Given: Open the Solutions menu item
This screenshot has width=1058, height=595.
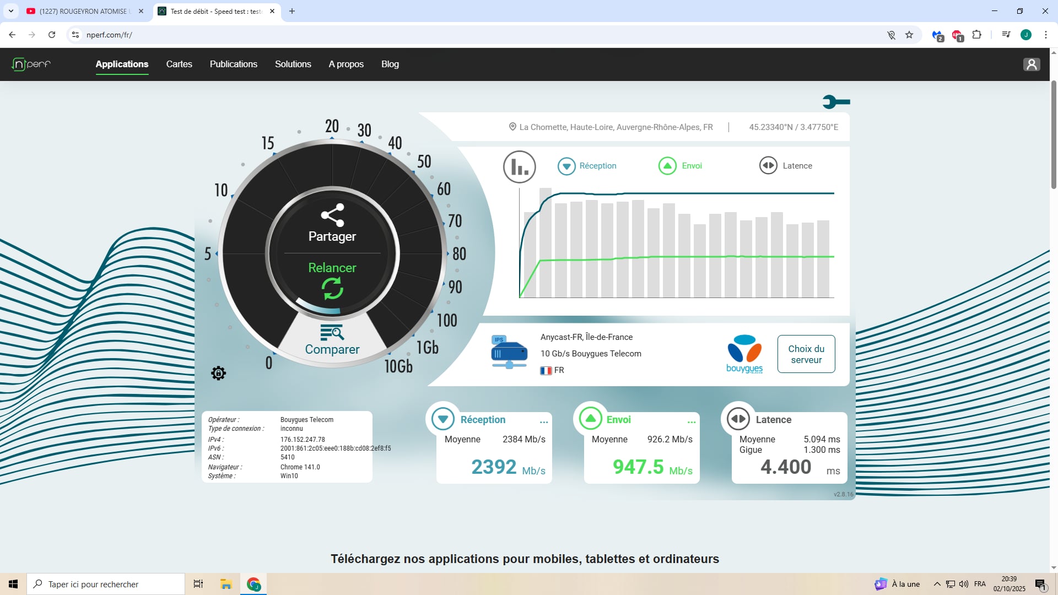Looking at the screenshot, I should pyautogui.click(x=293, y=64).
